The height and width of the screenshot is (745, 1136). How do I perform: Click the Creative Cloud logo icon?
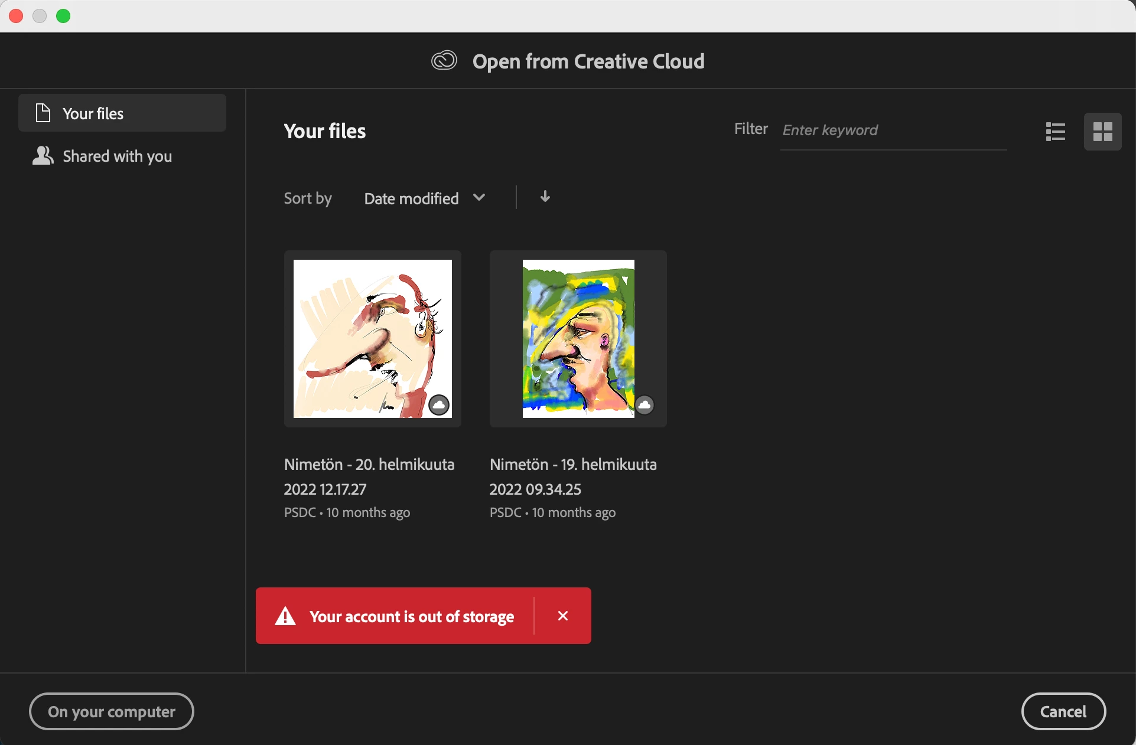point(444,61)
